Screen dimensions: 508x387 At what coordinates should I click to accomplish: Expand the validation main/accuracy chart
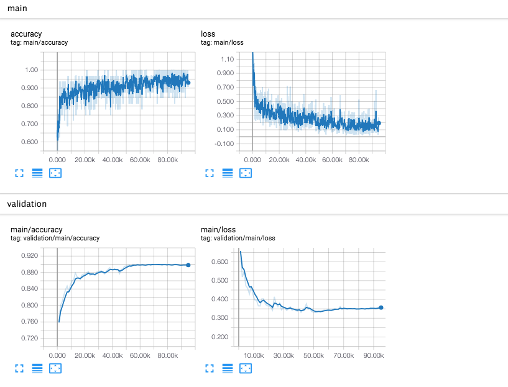click(x=19, y=368)
